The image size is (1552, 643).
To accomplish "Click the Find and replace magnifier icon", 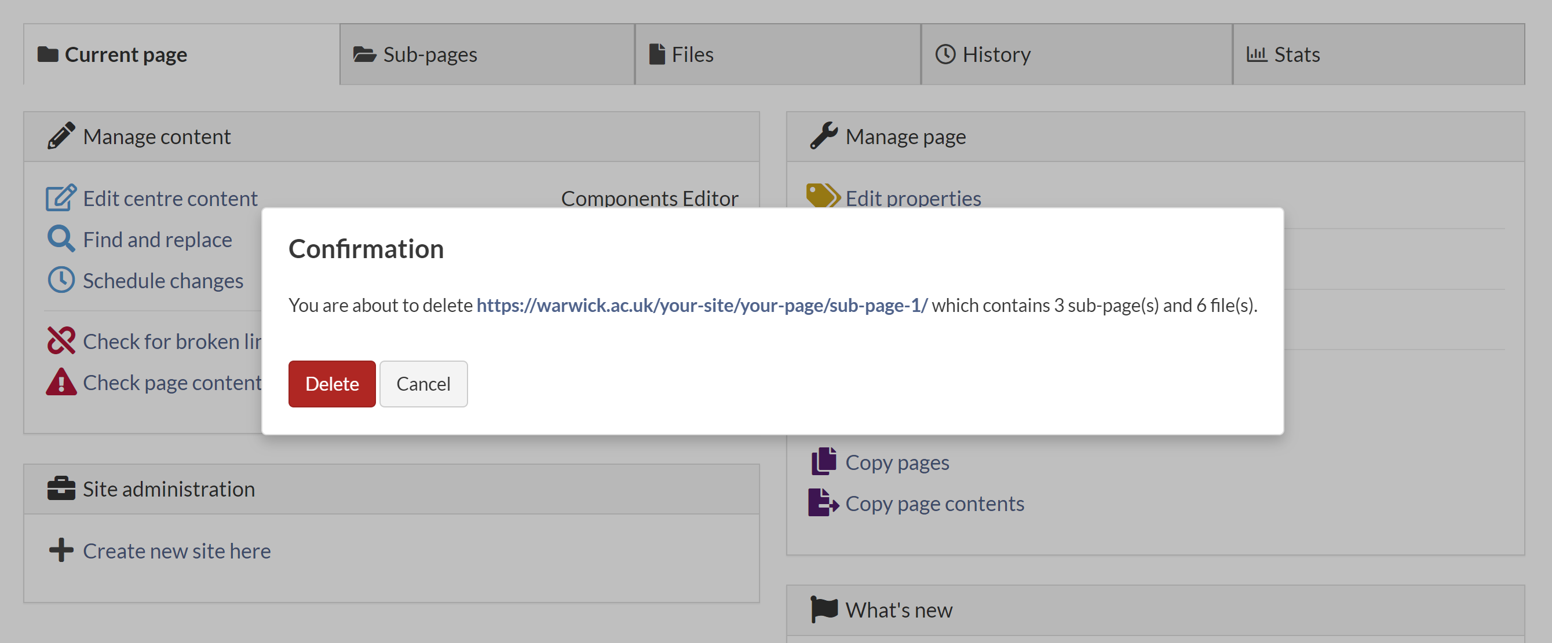I will coord(61,239).
